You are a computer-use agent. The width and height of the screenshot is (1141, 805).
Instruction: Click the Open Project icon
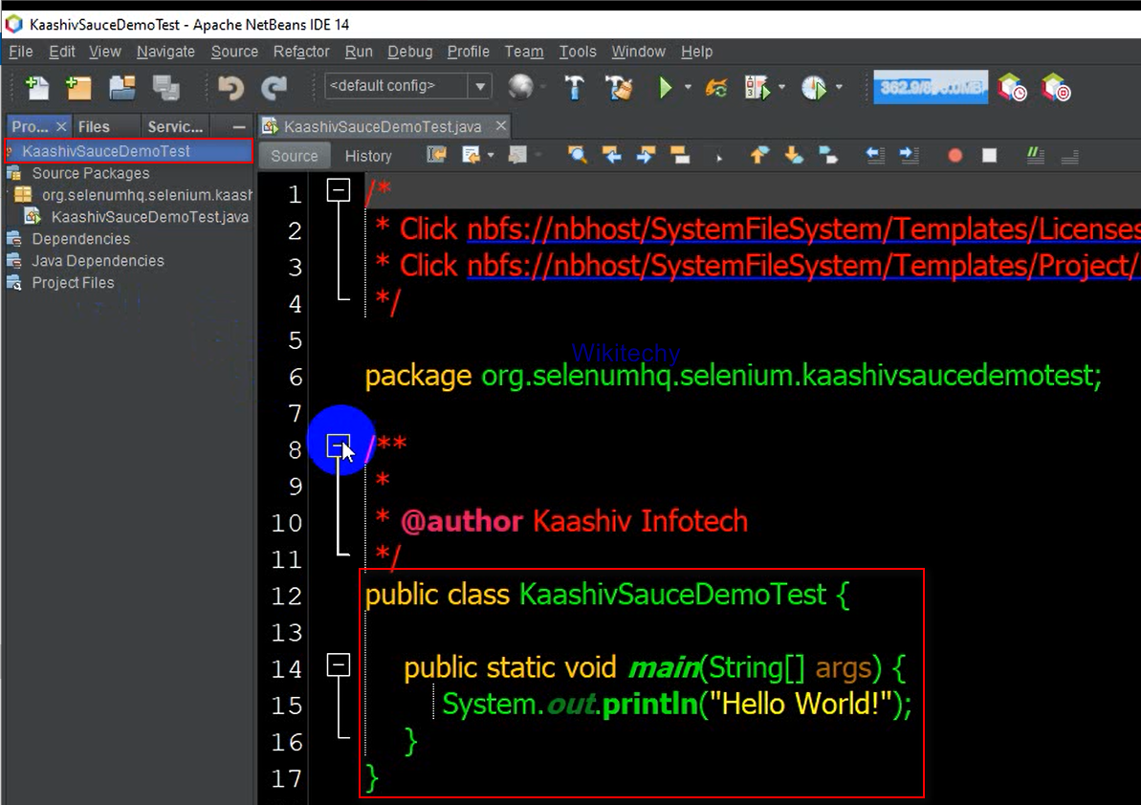[x=121, y=88]
